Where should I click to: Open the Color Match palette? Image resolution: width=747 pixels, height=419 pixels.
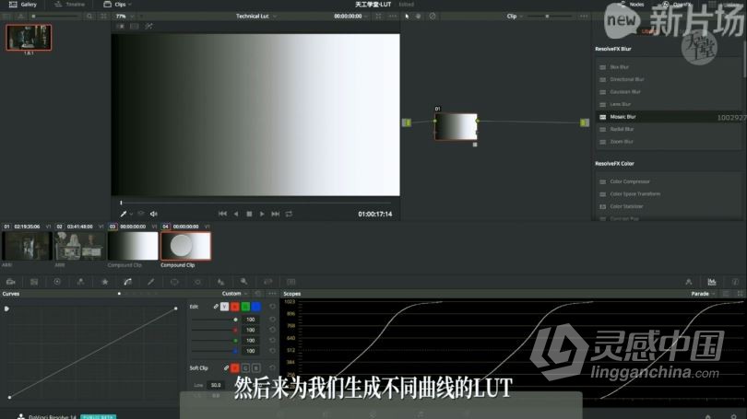(x=34, y=282)
